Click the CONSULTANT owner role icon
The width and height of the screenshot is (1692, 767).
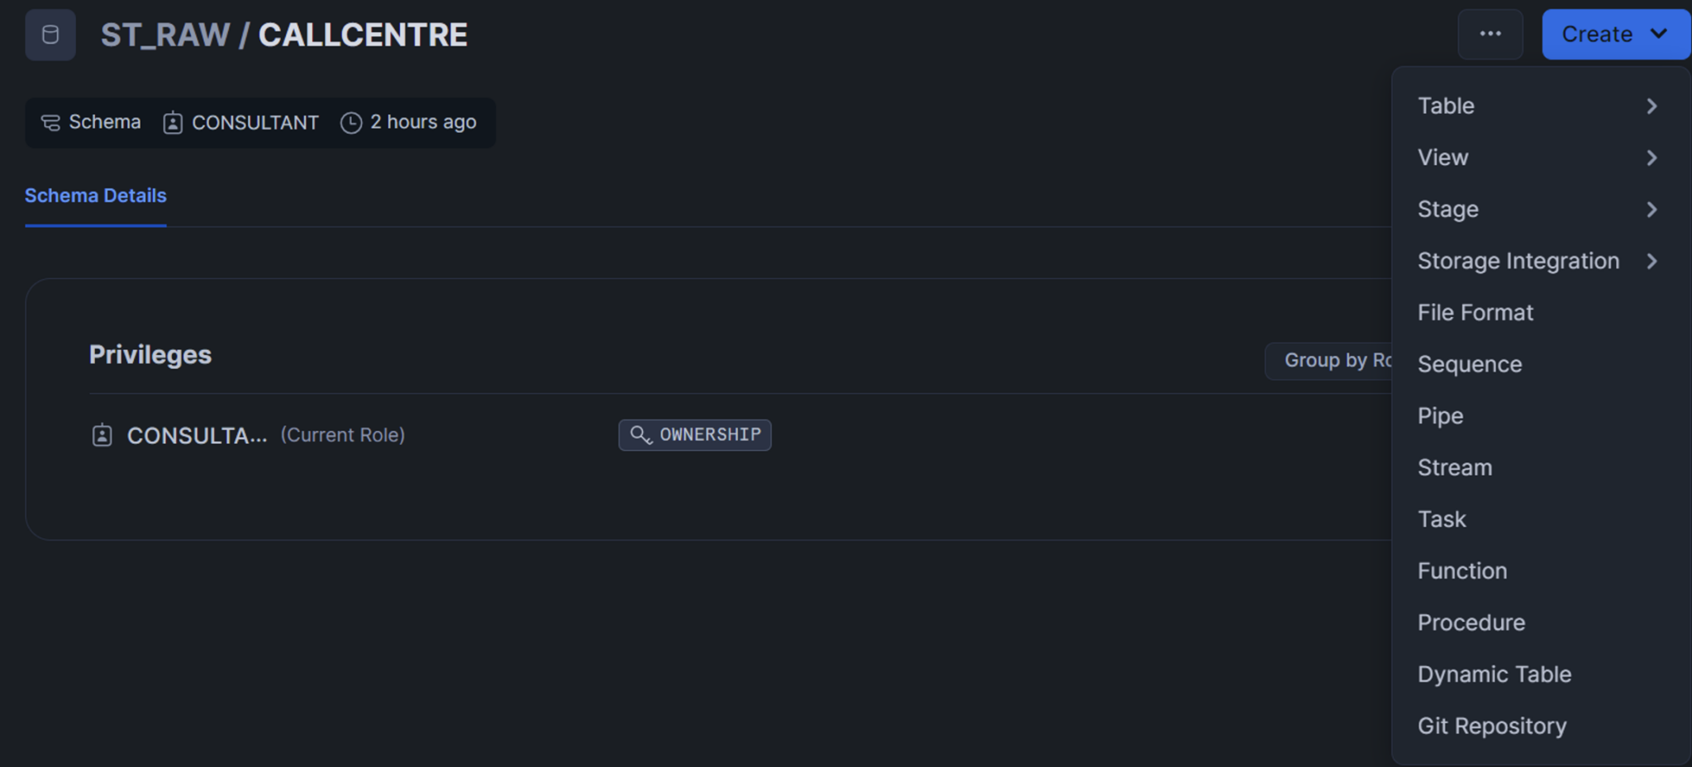[x=173, y=123]
